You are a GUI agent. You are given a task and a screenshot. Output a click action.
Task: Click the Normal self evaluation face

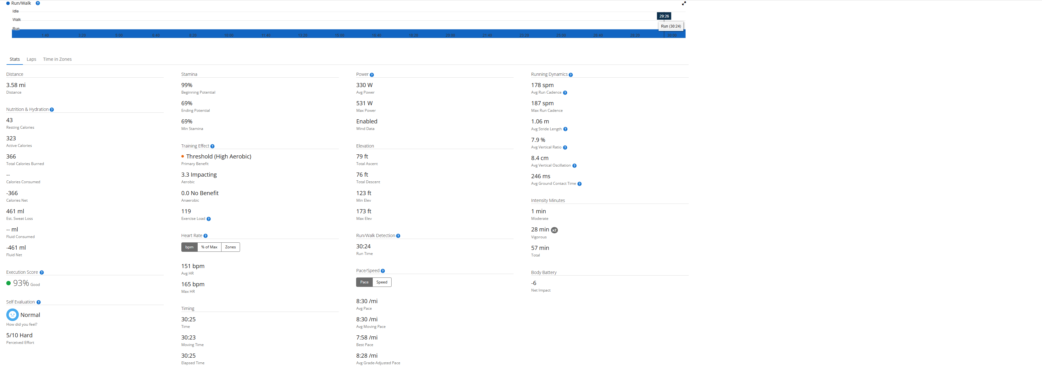13,315
